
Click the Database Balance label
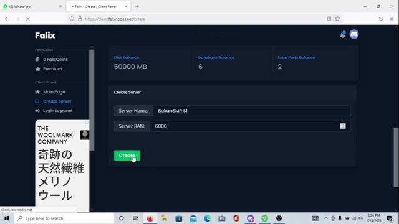(x=216, y=58)
